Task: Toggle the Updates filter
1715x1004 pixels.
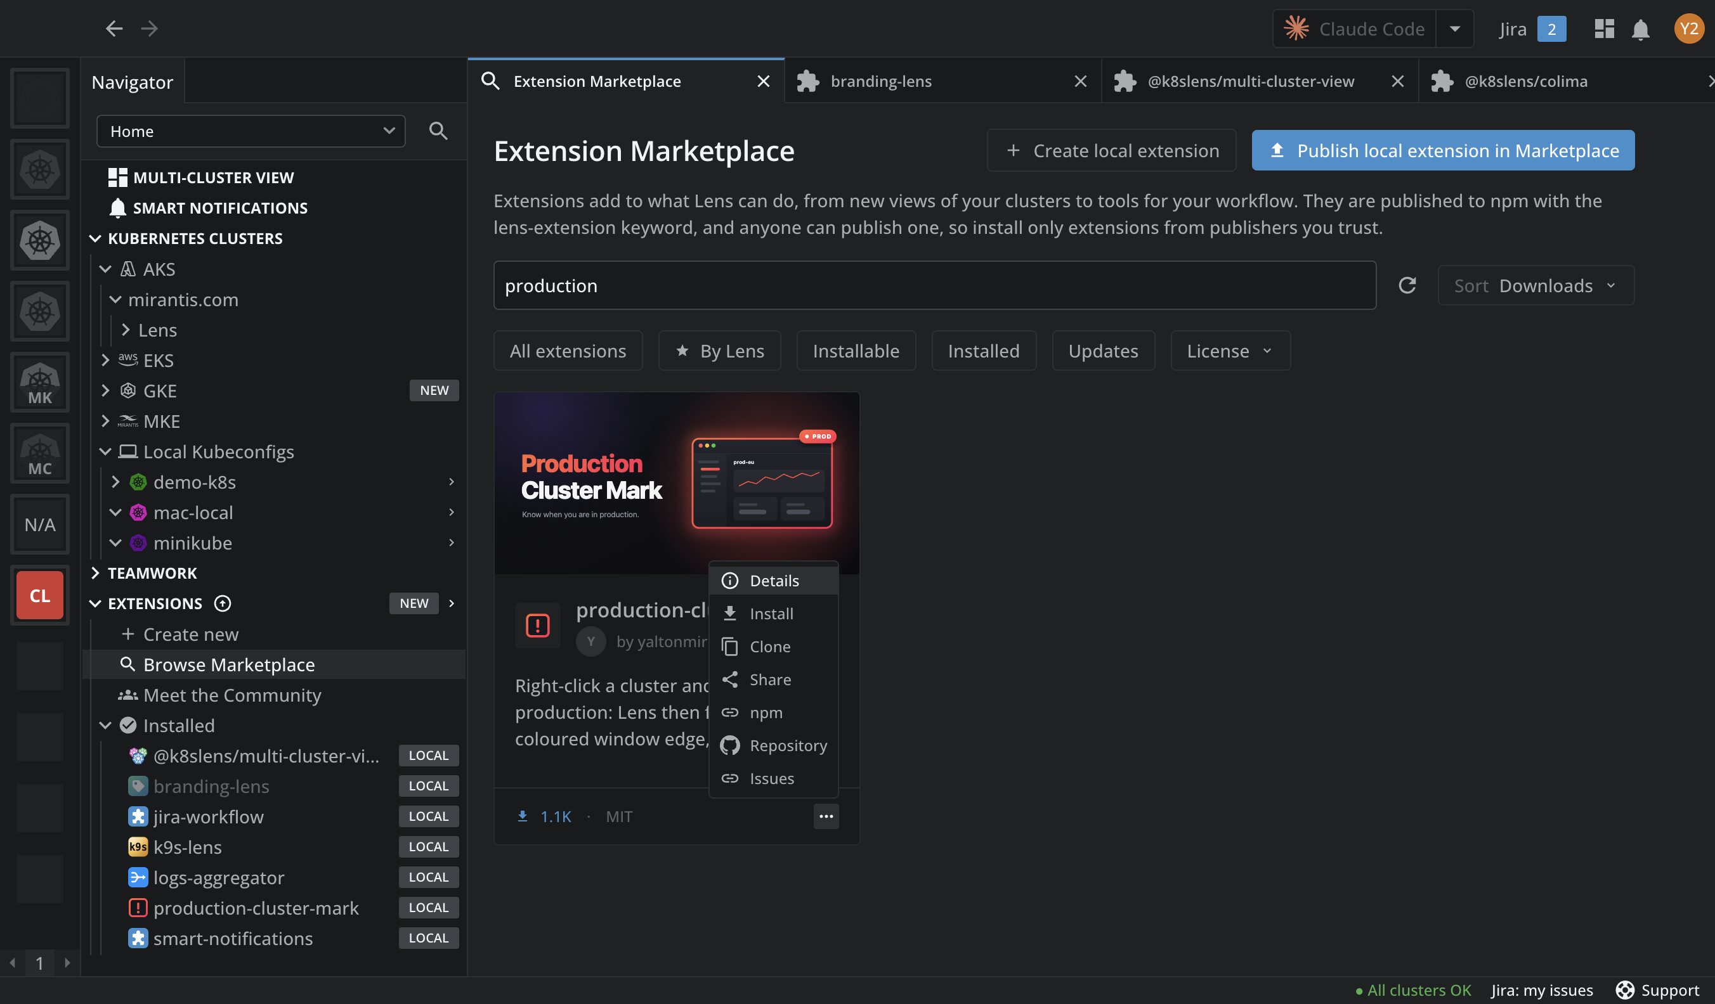Action: coord(1103,351)
